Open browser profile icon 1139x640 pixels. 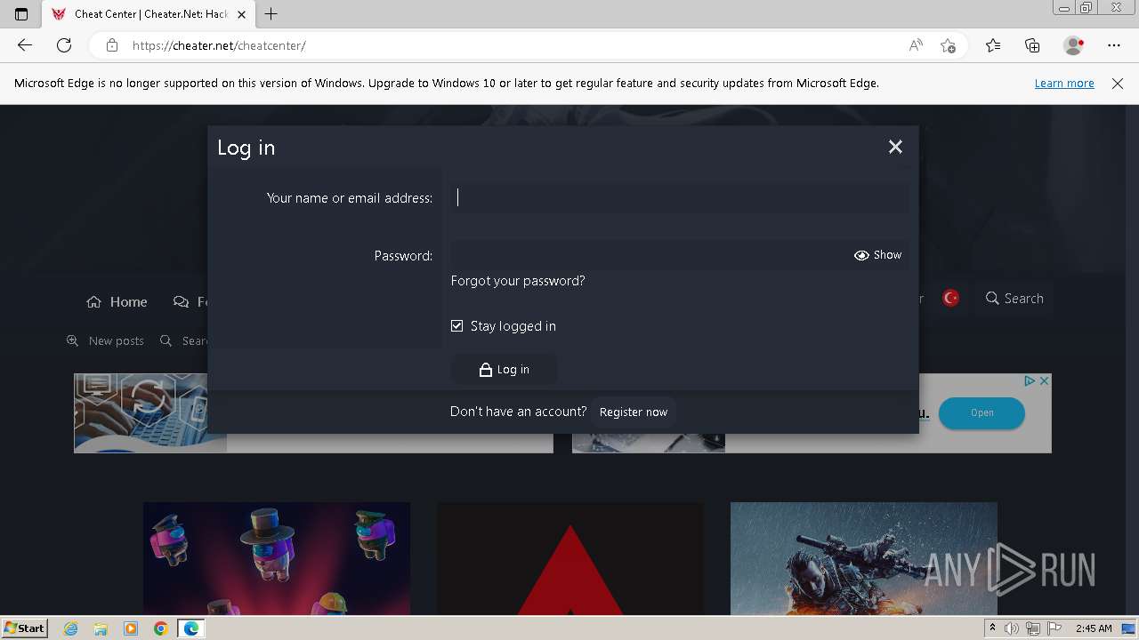[1074, 45]
